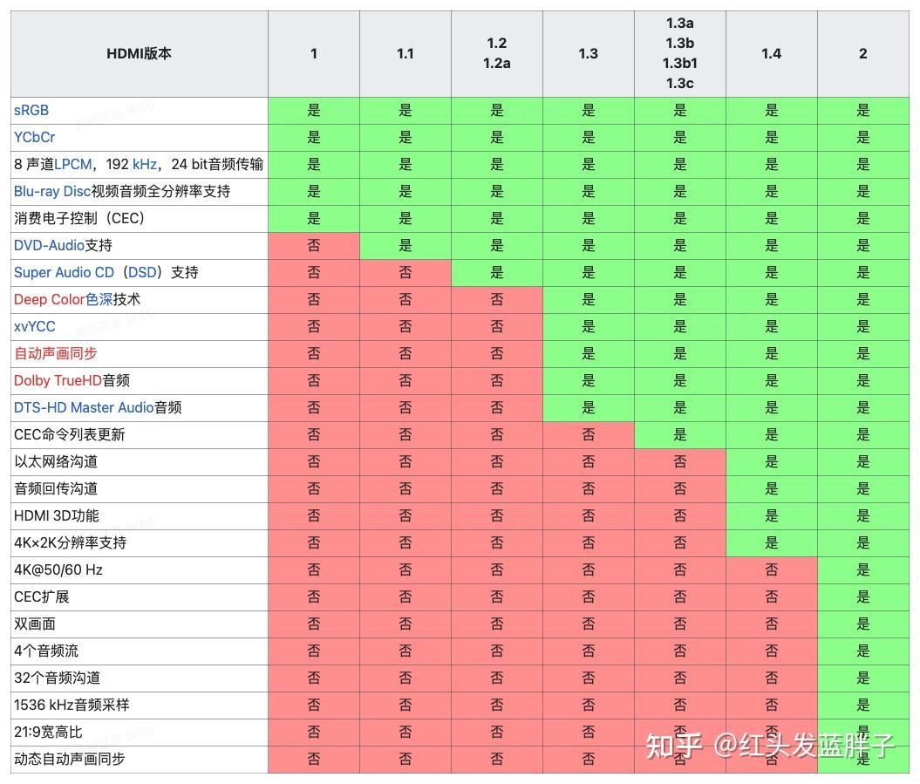This screenshot has height=784, width=920.
Task: Click 是 for YCbCr in version 2
Action: [863, 137]
